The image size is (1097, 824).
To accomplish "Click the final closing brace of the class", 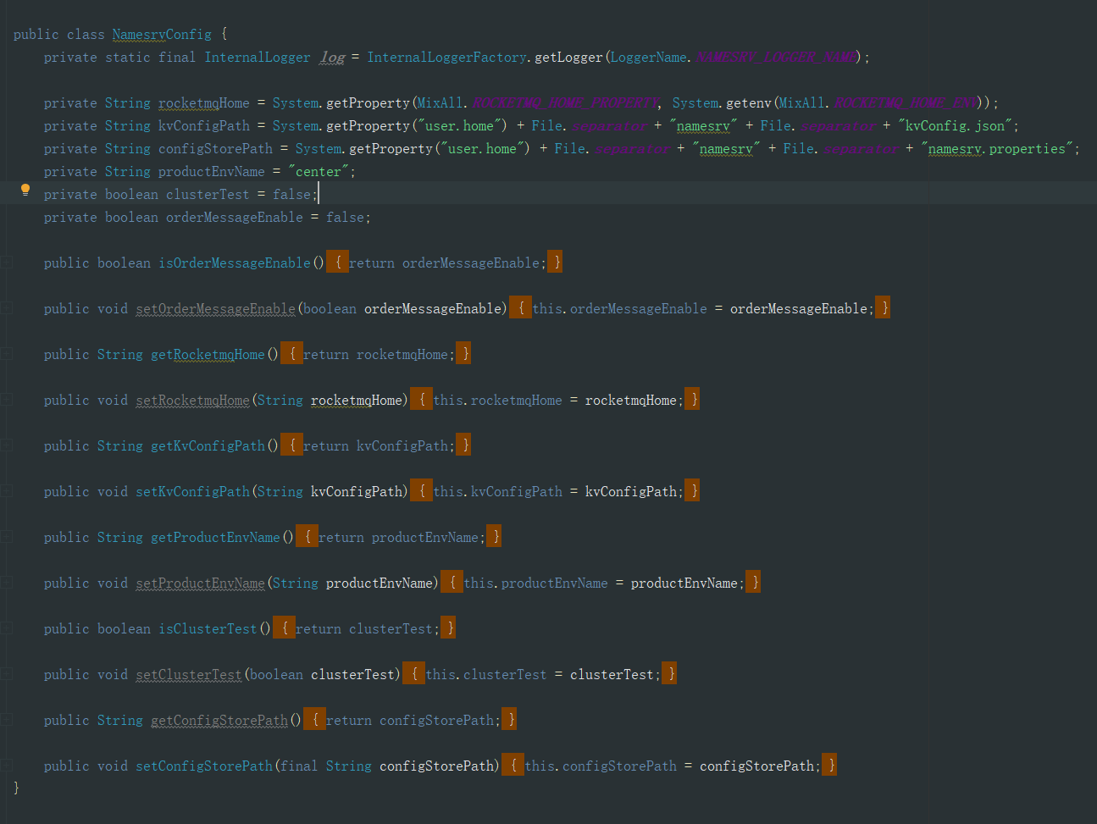I will point(16,788).
